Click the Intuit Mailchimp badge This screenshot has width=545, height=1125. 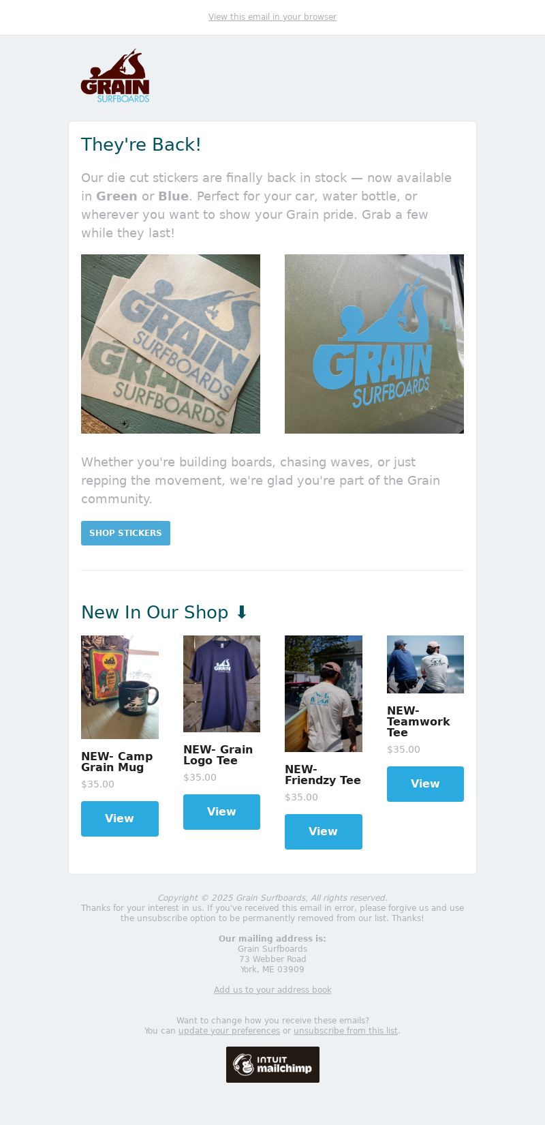click(x=272, y=1064)
